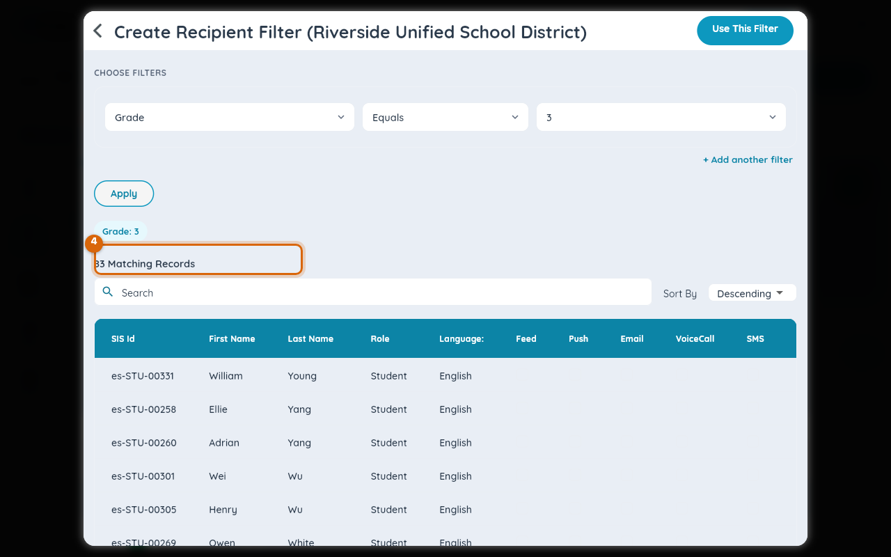
Task: Click the Sort By label
Action: coord(680,294)
